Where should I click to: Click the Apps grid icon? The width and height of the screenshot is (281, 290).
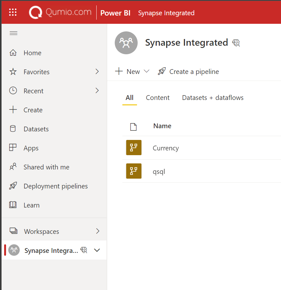(x=13, y=148)
